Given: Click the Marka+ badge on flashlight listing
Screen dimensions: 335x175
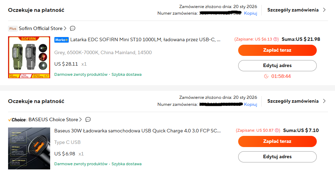Looking at the screenshot, I should pos(62,40).
